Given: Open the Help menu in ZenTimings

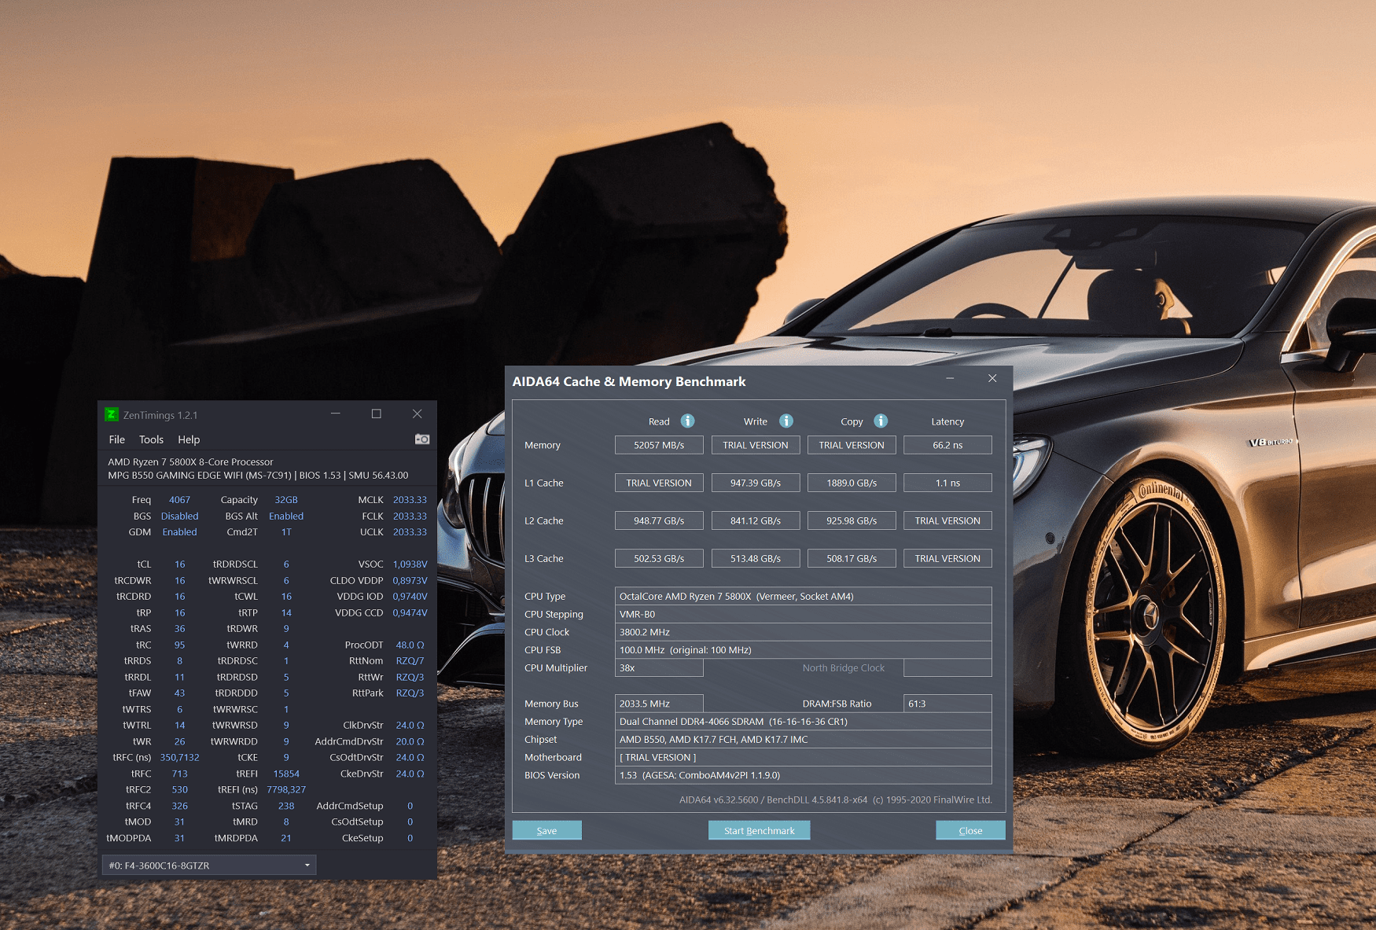Looking at the screenshot, I should coord(189,439).
